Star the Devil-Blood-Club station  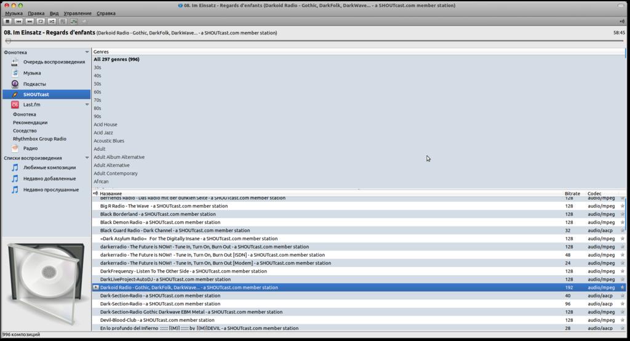pos(623,320)
